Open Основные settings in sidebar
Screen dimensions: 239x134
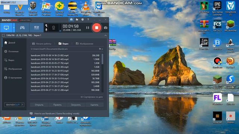pos(12,51)
